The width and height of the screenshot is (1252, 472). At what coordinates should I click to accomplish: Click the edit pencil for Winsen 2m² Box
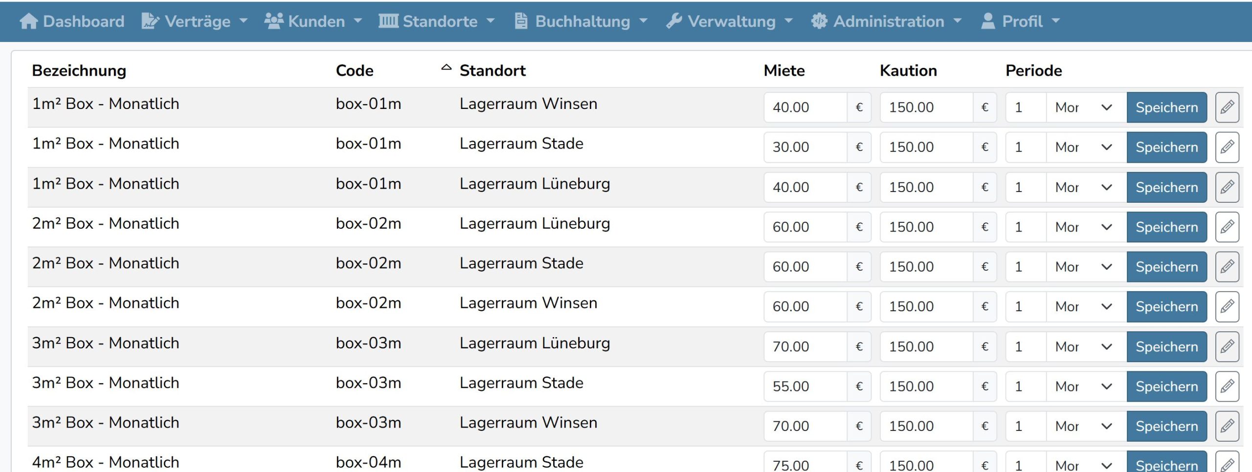(x=1227, y=306)
